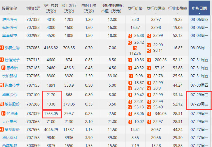Sort by 发行市盈率 column header
The height and width of the screenshot is (147, 212).
156,8
